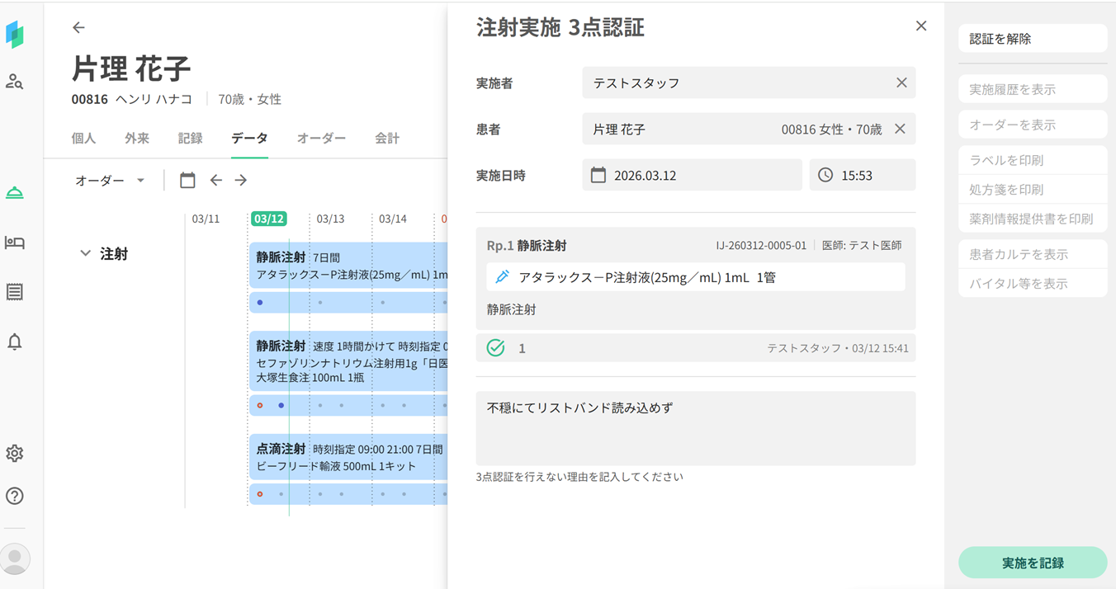Go to next date with right arrow

240,180
